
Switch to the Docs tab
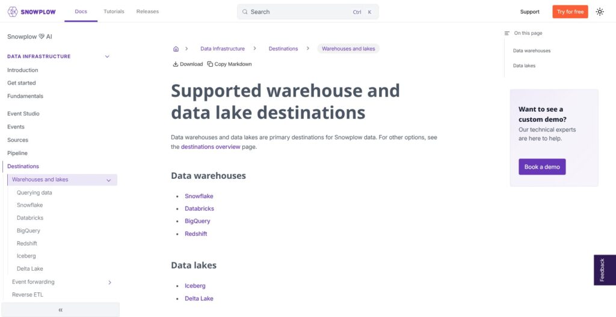[x=81, y=11]
